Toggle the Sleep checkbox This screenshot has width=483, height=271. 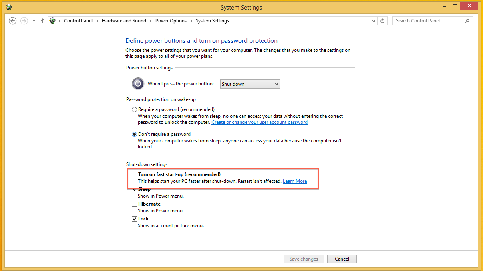pos(134,189)
